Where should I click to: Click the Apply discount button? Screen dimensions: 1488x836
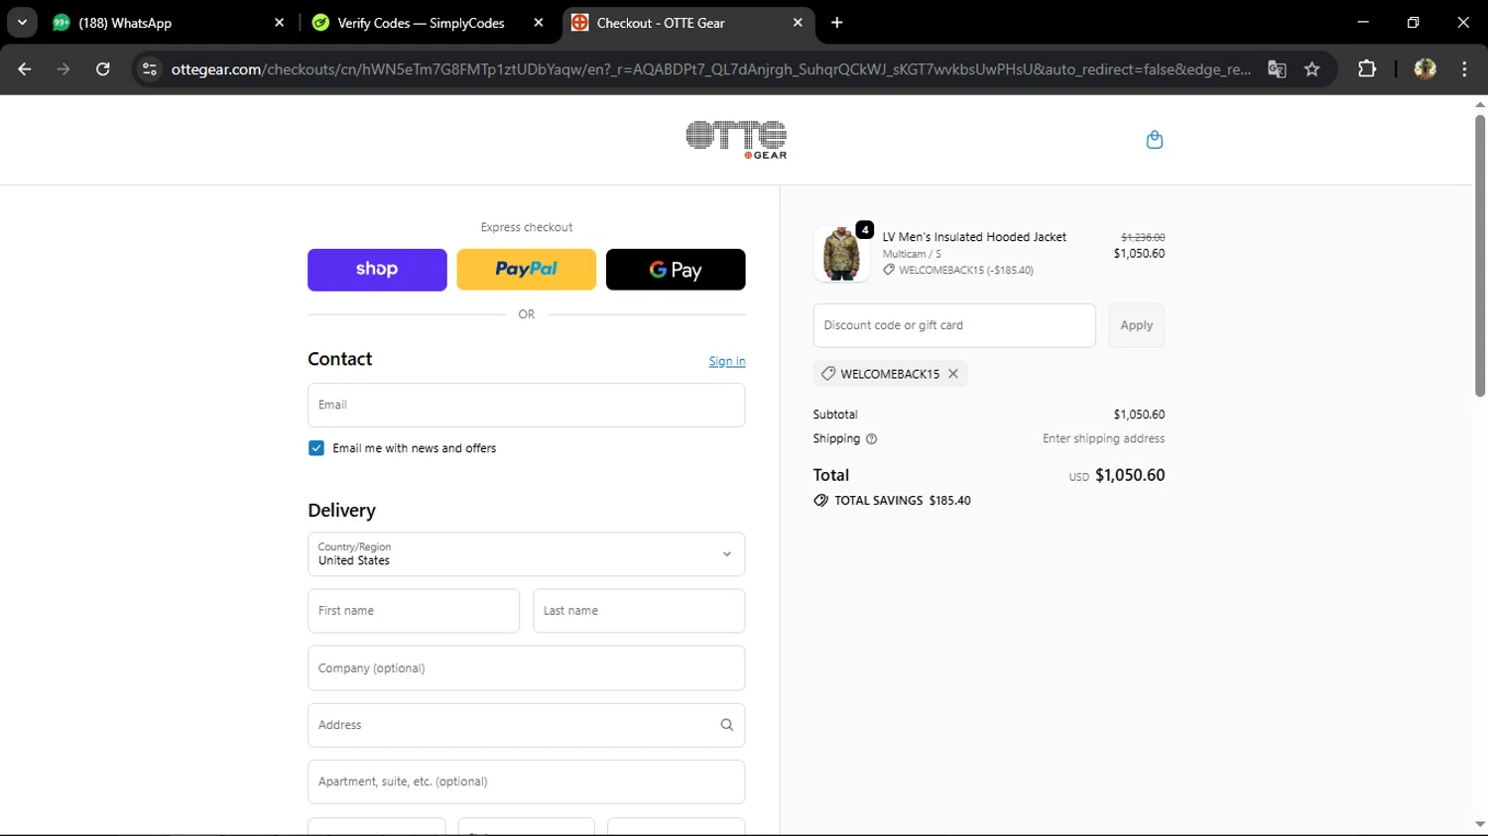pos(1137,325)
